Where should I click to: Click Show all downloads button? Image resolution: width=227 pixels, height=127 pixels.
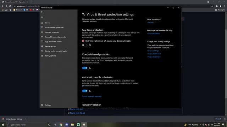click(218, 119)
